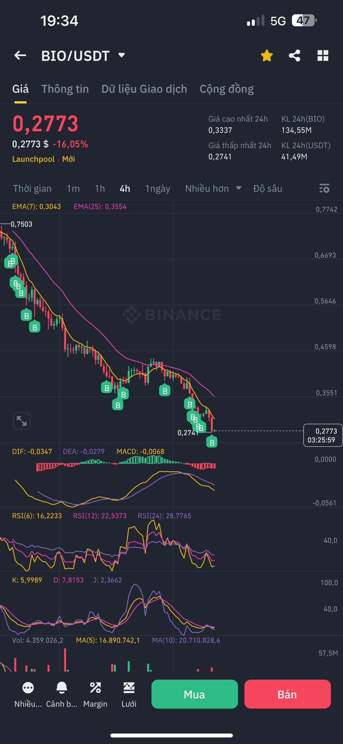Expand the Nhiều hơn timeframe dropdown
This screenshot has height=744, width=343.
point(213,188)
